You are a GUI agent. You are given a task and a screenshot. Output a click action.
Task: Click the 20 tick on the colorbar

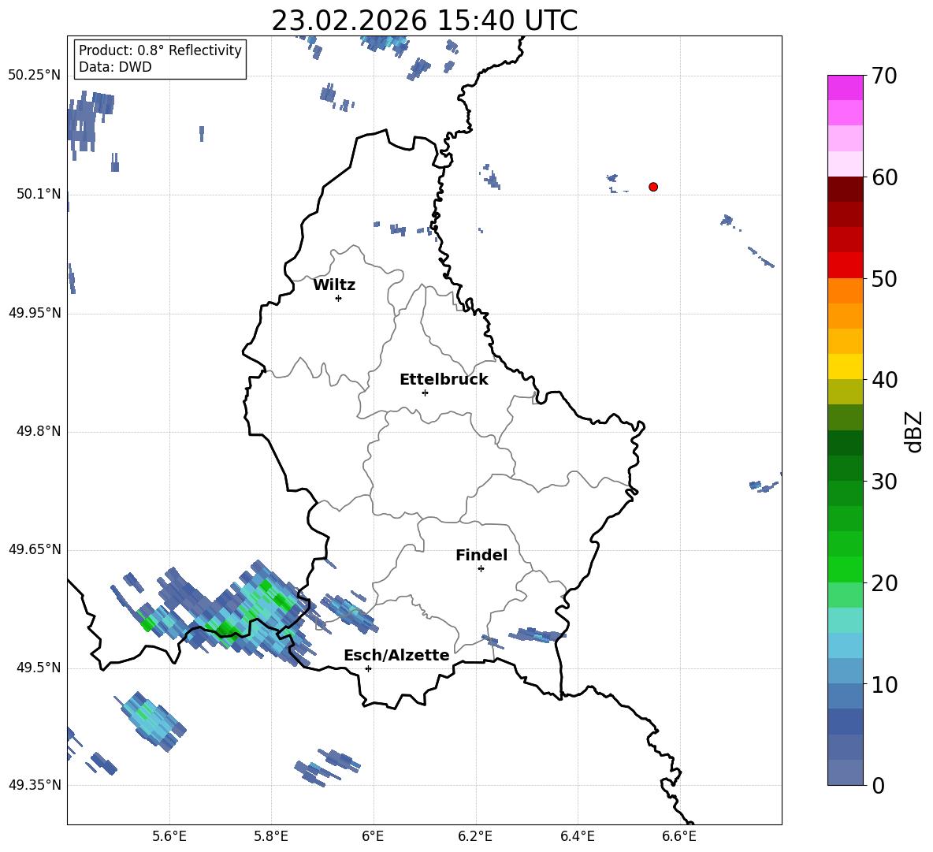coord(884,583)
